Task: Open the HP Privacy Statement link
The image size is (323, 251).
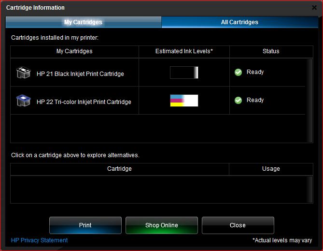Action: coord(39,240)
